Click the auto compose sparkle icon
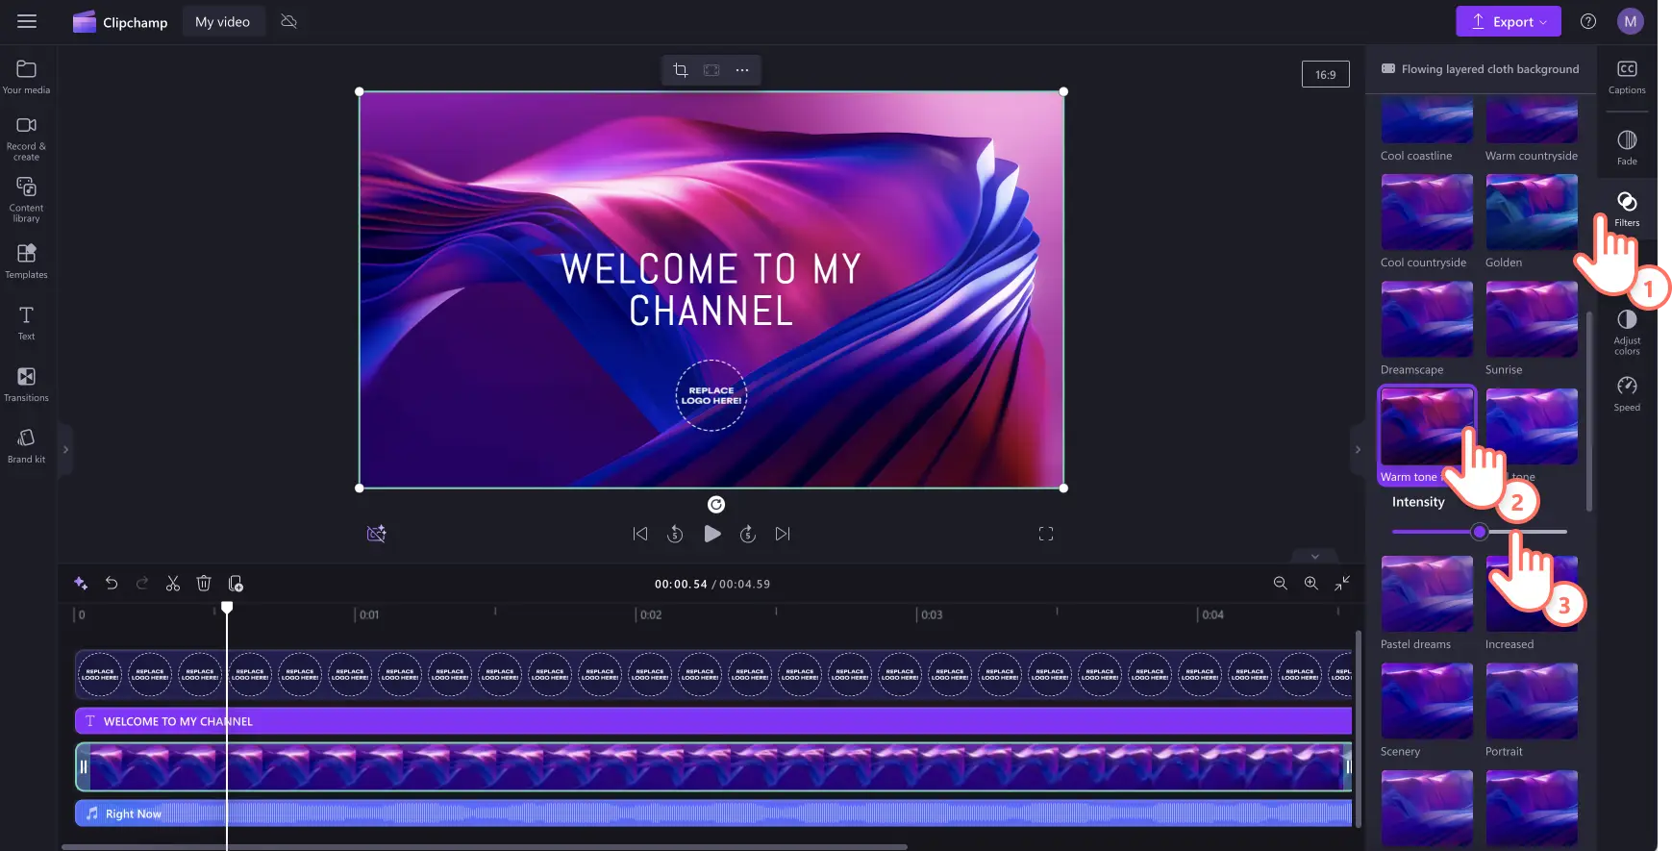1672x851 pixels. point(81,584)
